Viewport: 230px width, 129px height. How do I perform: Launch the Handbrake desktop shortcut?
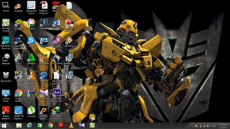point(44,59)
